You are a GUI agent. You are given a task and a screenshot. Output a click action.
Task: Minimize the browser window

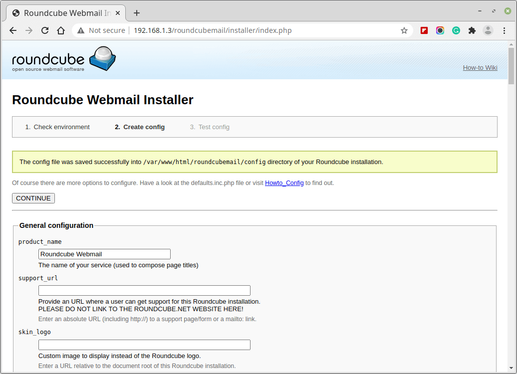[x=480, y=11]
